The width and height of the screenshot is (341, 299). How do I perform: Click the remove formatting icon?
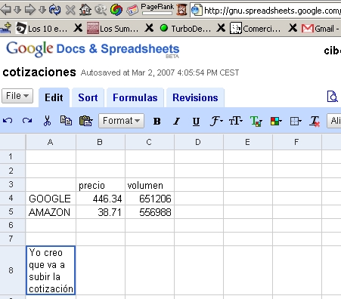[315, 122]
